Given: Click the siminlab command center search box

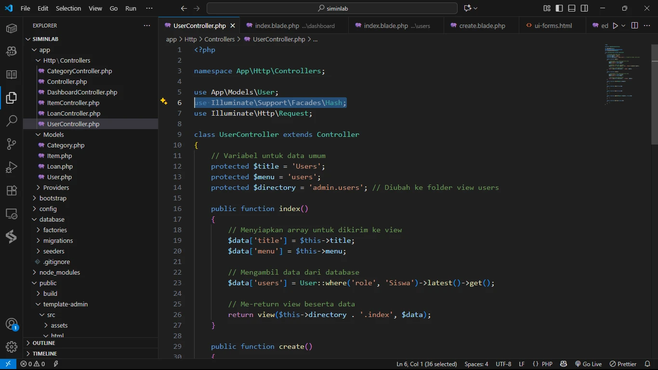Looking at the screenshot, I should [x=332, y=8].
